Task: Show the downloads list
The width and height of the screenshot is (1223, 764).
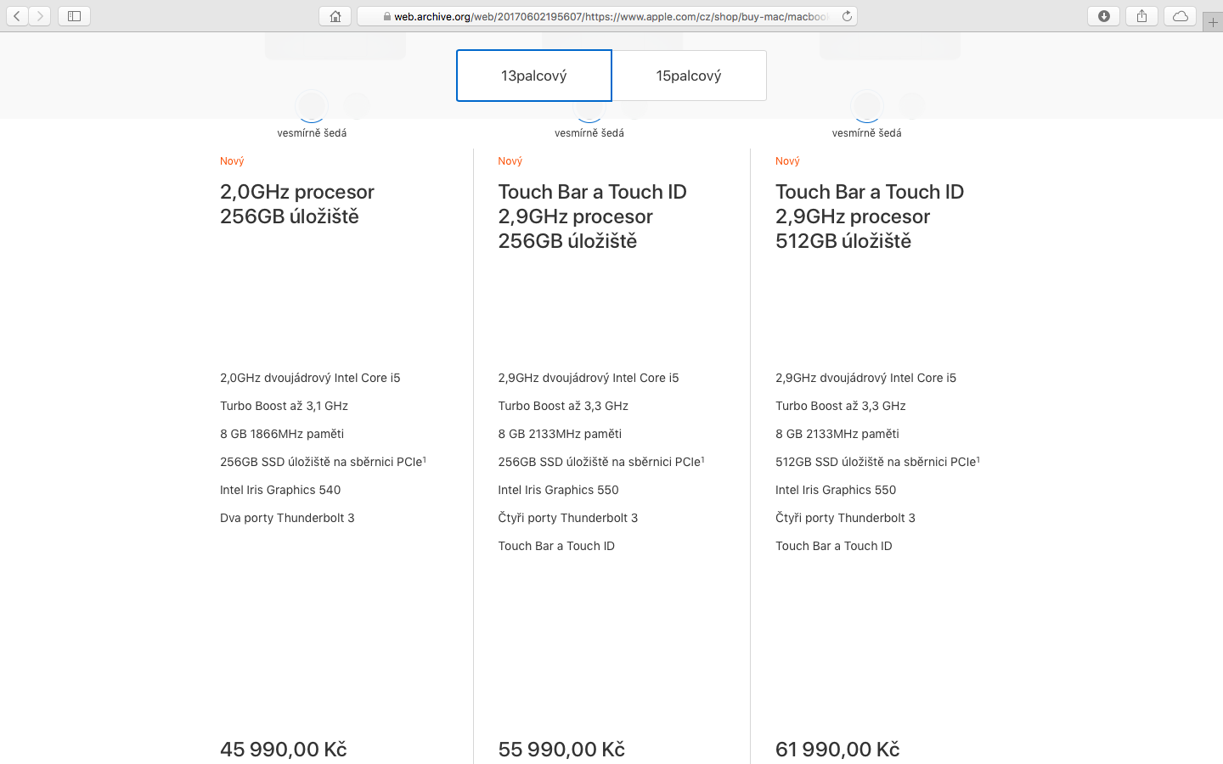Action: (1103, 16)
